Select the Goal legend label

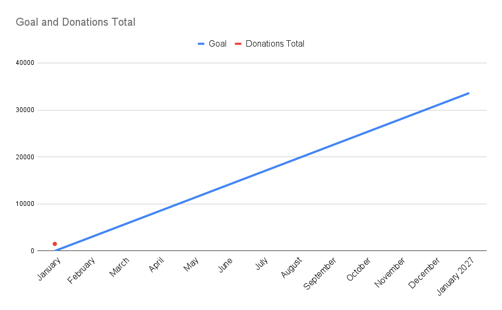coord(217,44)
